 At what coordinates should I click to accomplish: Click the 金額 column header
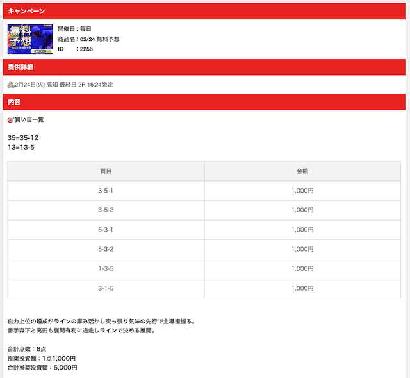coord(302,171)
